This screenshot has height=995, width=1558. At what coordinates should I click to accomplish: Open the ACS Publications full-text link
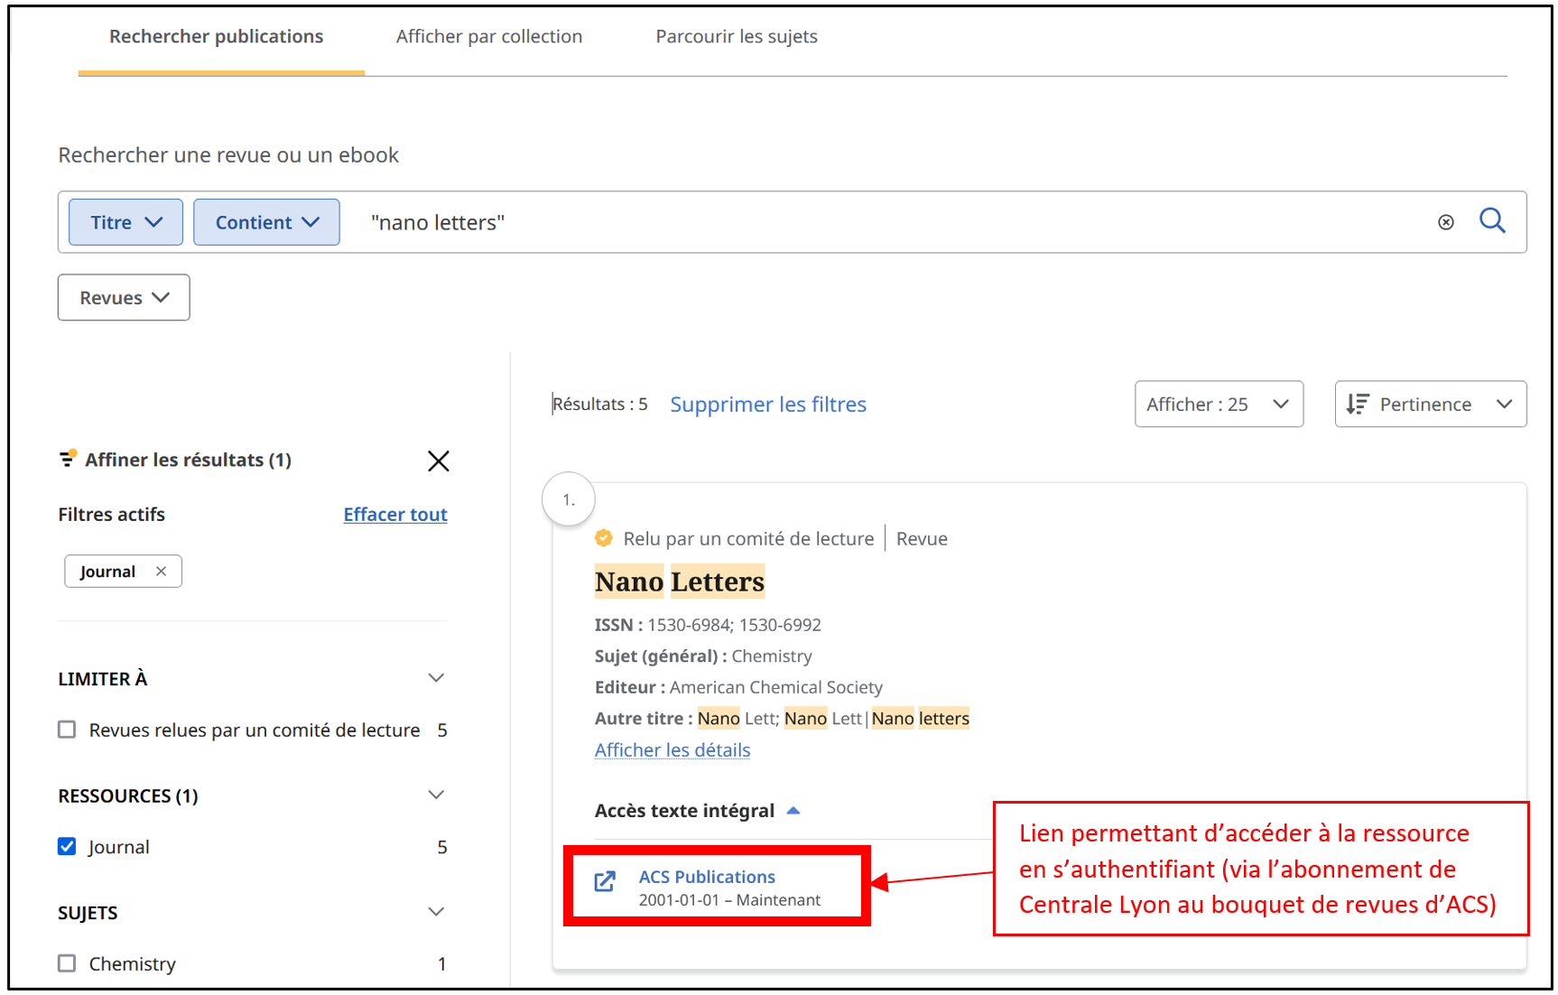[707, 877]
